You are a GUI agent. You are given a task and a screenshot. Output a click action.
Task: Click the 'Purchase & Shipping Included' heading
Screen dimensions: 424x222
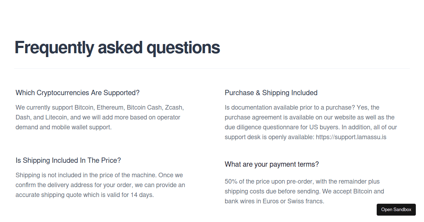(271, 93)
